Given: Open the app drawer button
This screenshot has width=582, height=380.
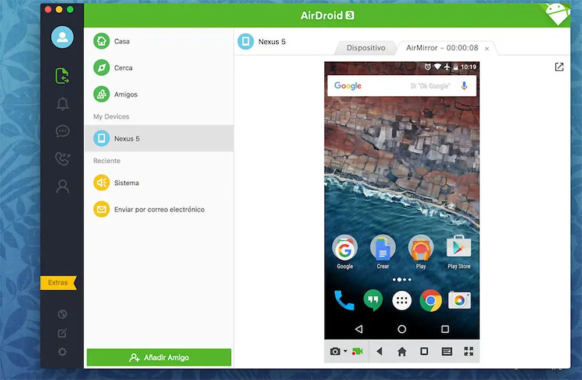Looking at the screenshot, I should point(402,300).
